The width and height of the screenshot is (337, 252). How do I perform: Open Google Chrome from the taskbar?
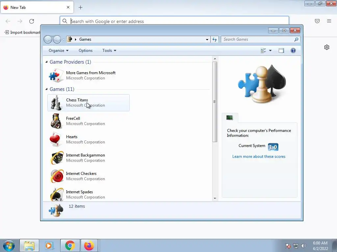(x=70, y=245)
